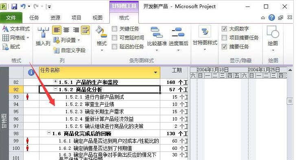Open the 甘特图样式 gallery
Screen dimensions: 301x160
click(x=205, y=38)
